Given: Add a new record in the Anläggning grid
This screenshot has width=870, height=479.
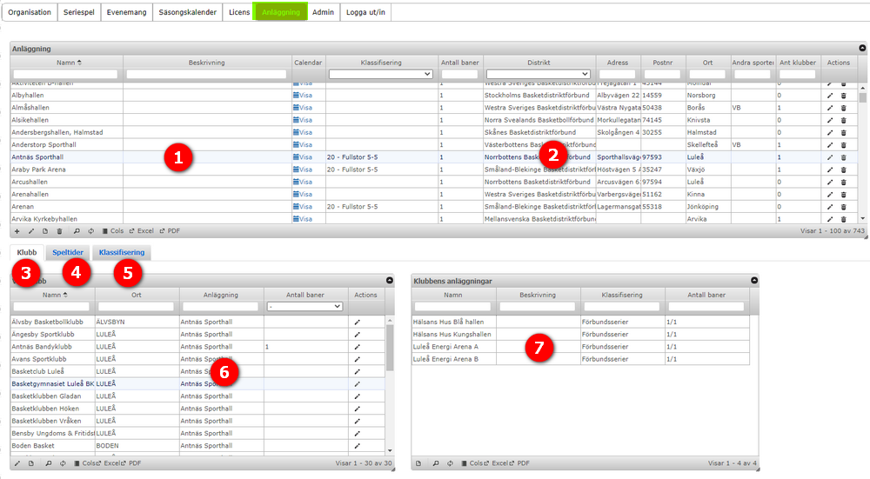Looking at the screenshot, I should (17, 231).
